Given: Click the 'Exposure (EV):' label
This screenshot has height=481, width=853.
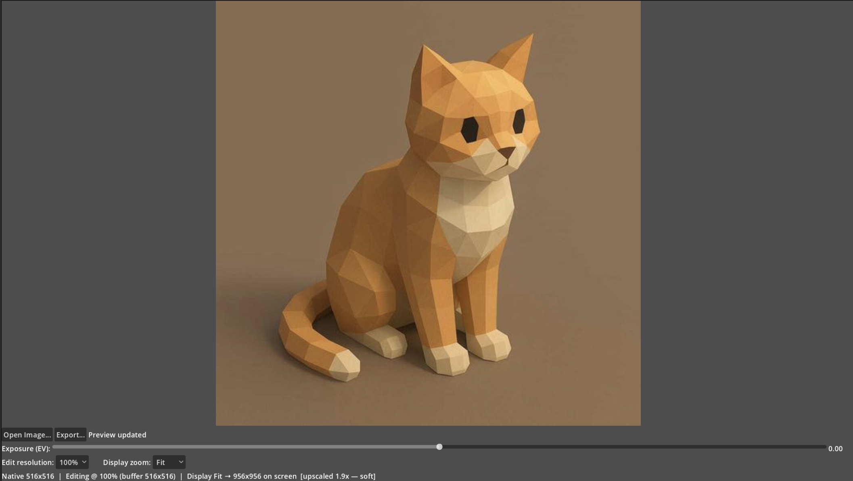Looking at the screenshot, I should pos(26,449).
